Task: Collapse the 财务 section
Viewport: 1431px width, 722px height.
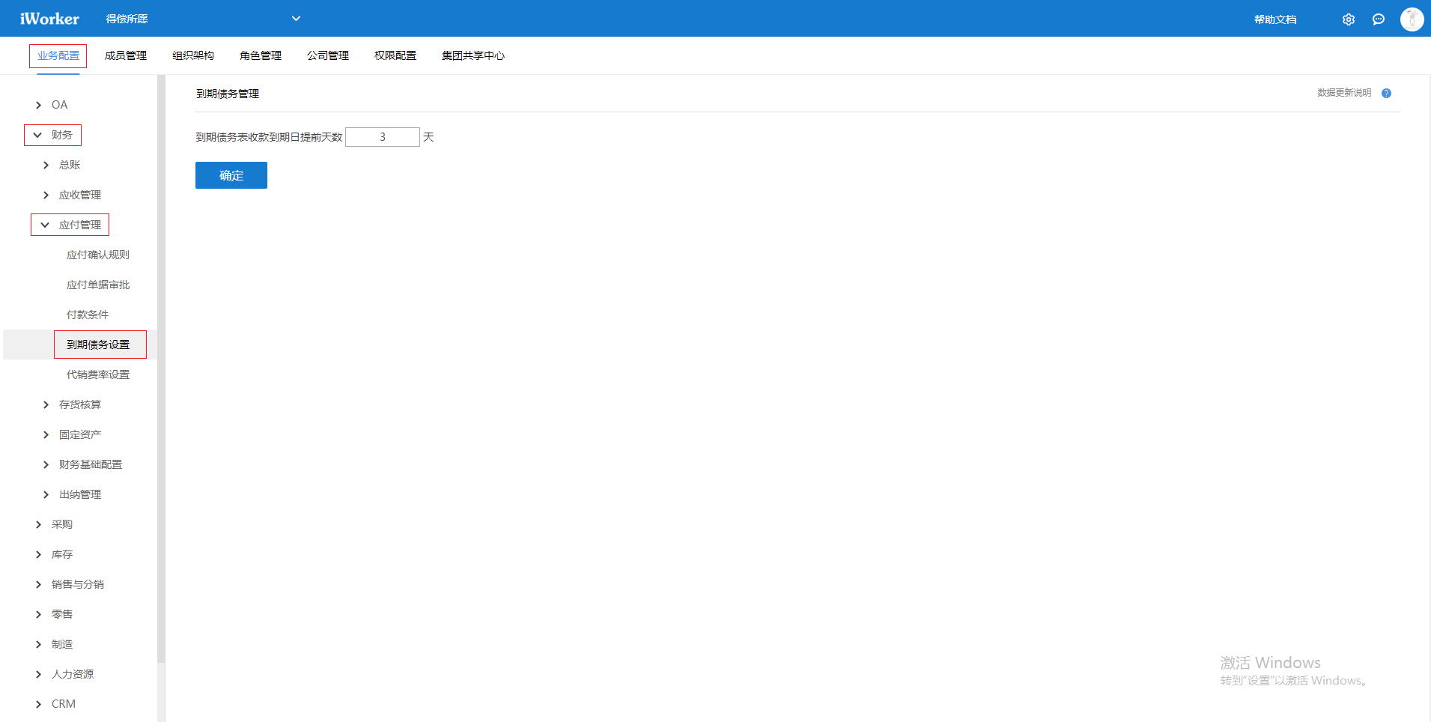Action: pos(37,135)
